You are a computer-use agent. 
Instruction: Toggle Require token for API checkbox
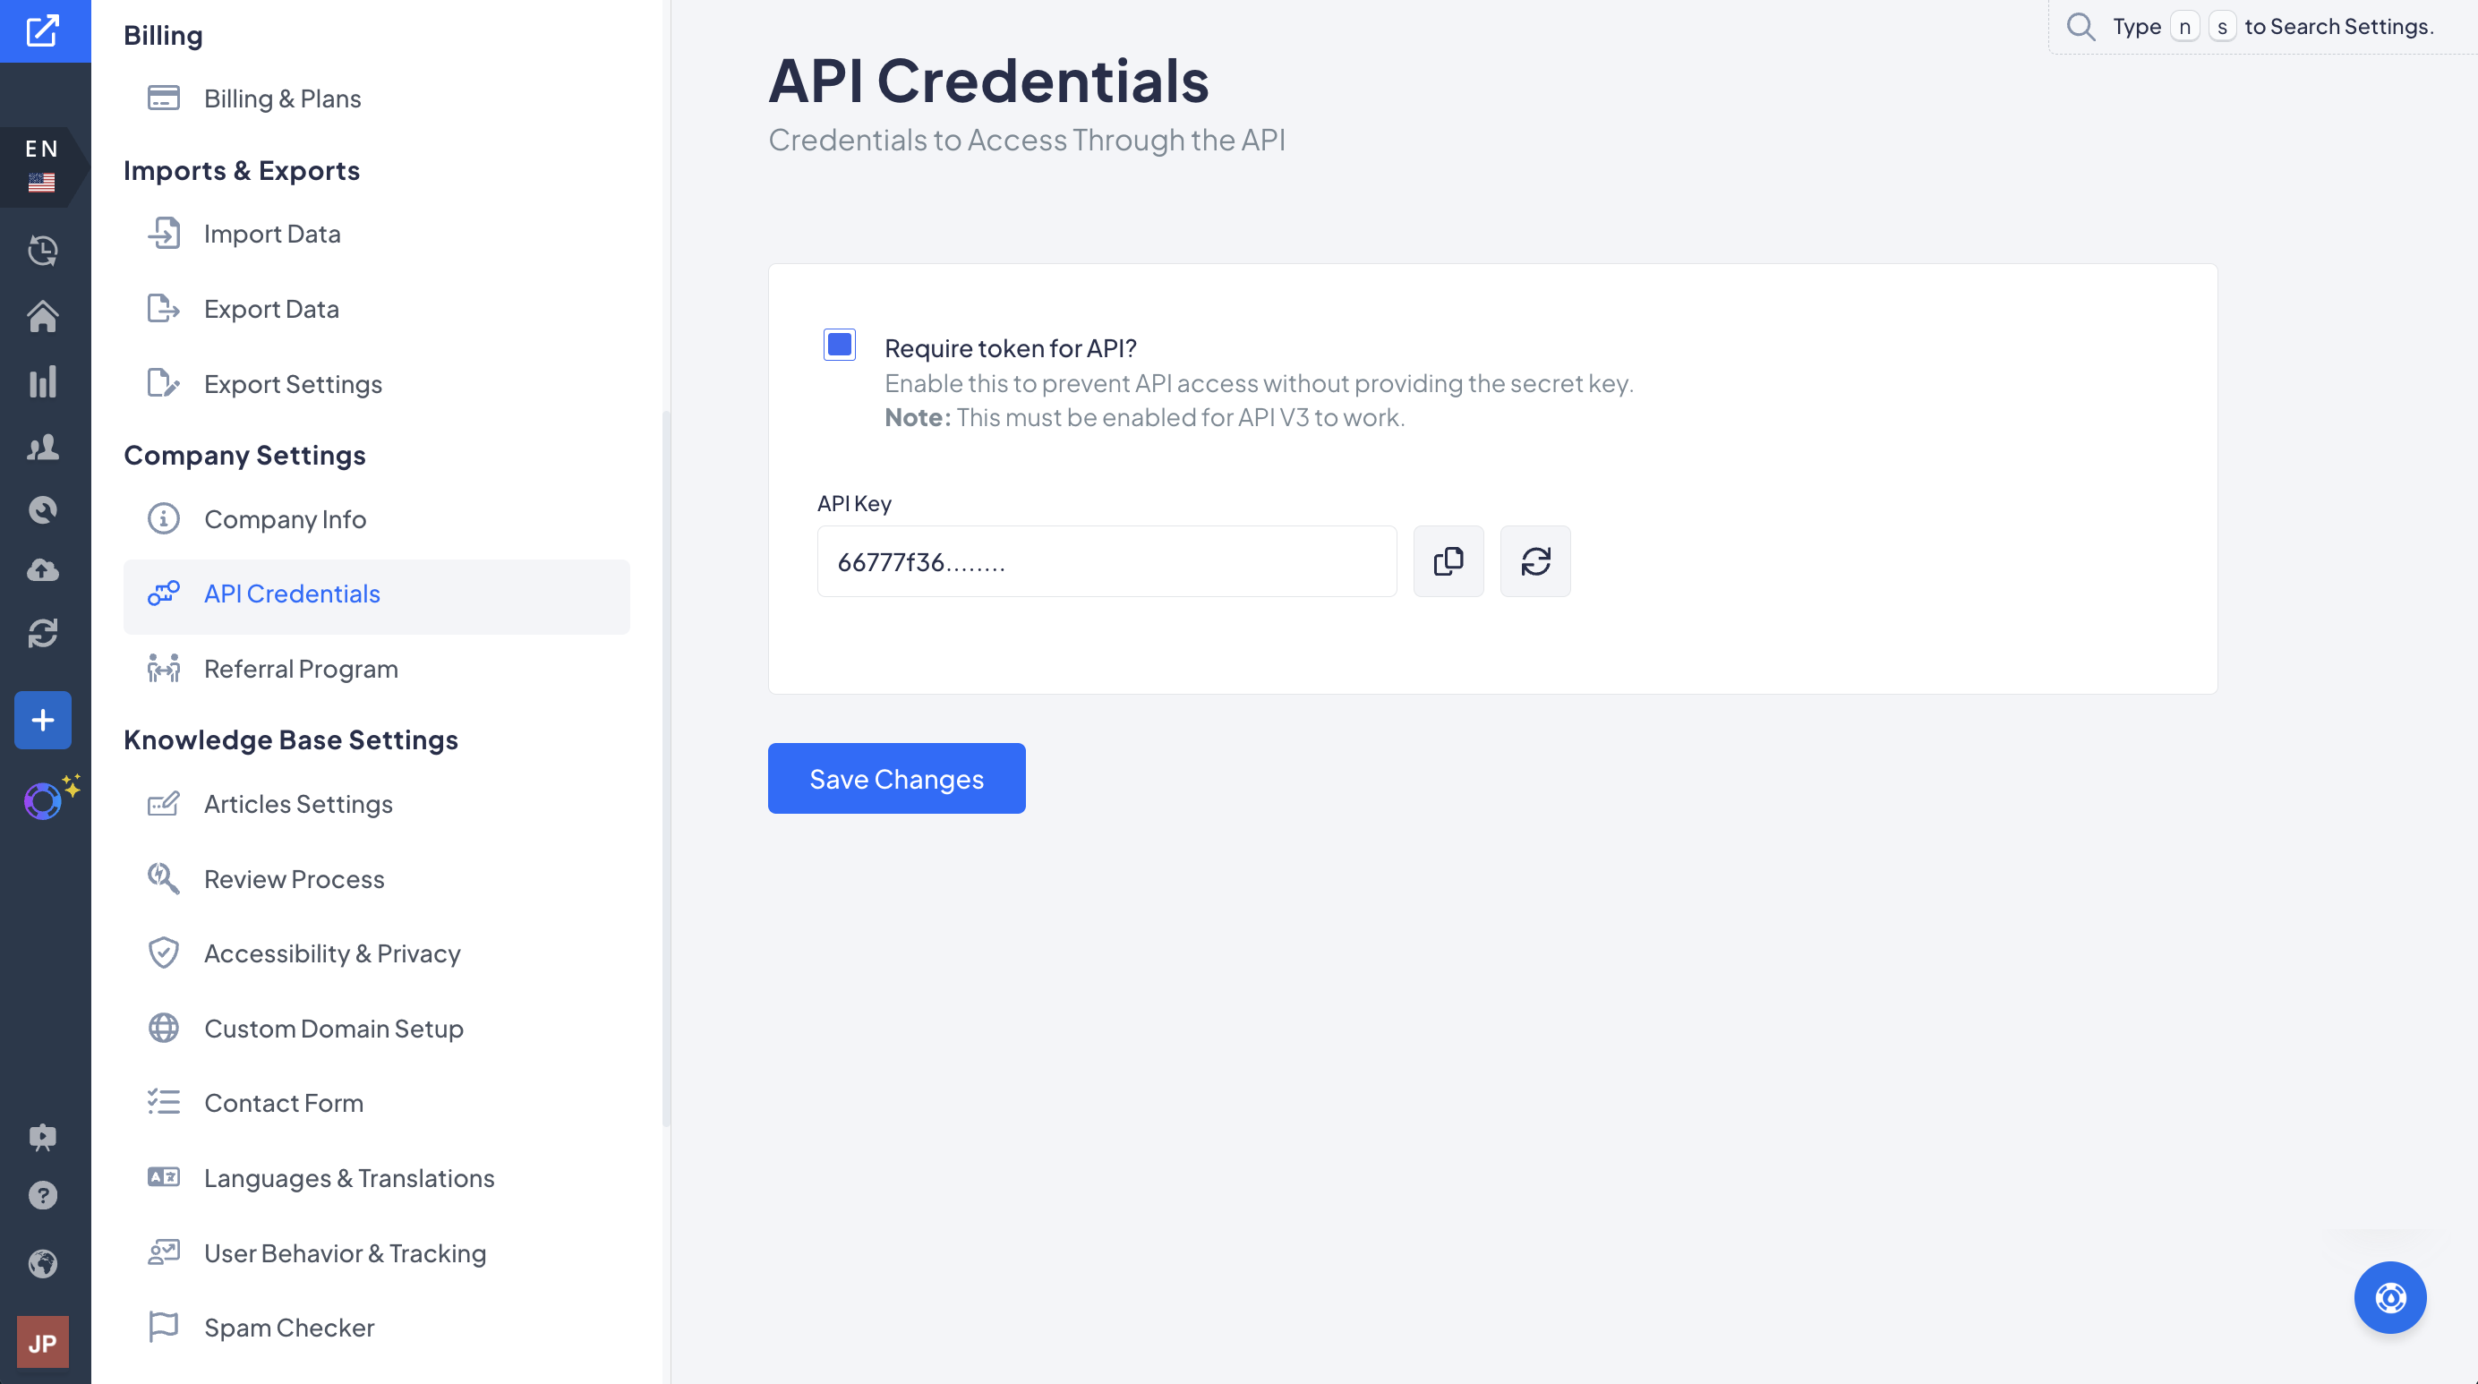(x=839, y=345)
